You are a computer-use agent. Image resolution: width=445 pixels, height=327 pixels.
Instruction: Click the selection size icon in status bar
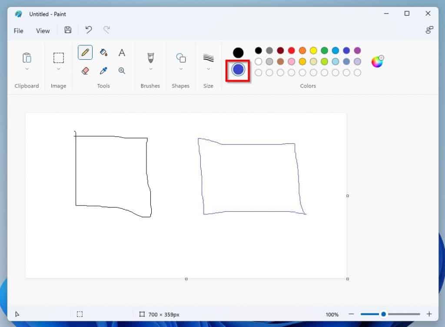[80, 314]
